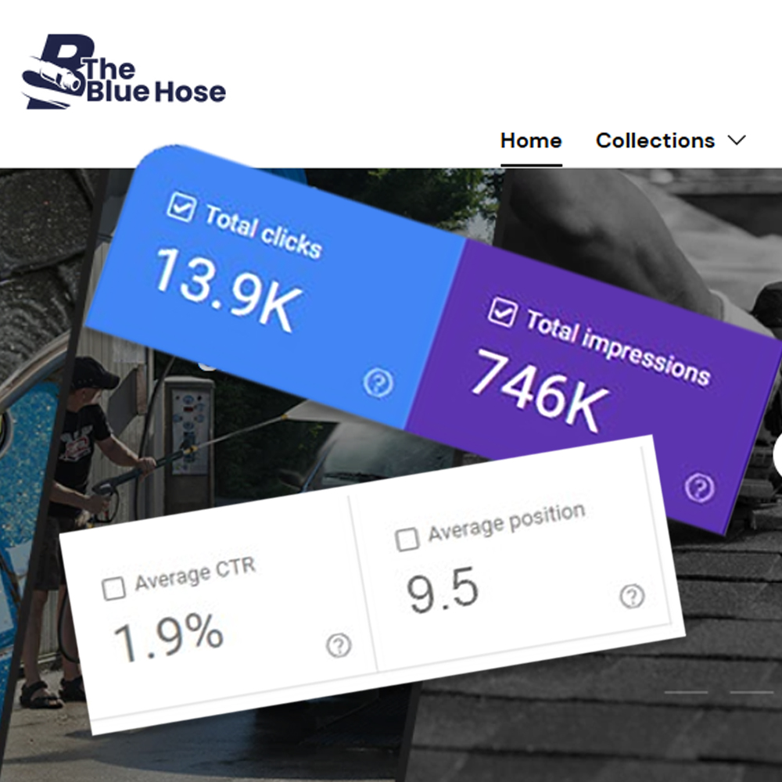Select the 1.9% average CTR value

(x=169, y=637)
